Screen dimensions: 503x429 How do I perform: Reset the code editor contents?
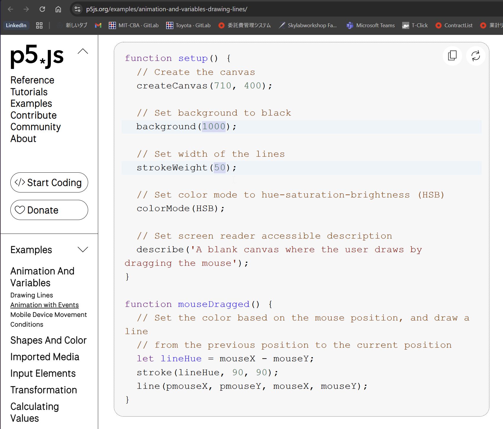(x=475, y=56)
